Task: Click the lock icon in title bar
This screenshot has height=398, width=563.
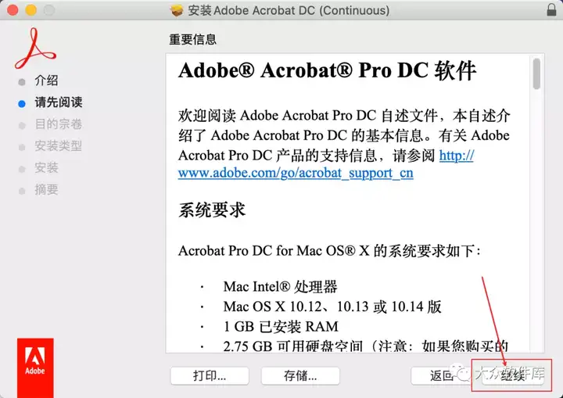Action: (551, 9)
